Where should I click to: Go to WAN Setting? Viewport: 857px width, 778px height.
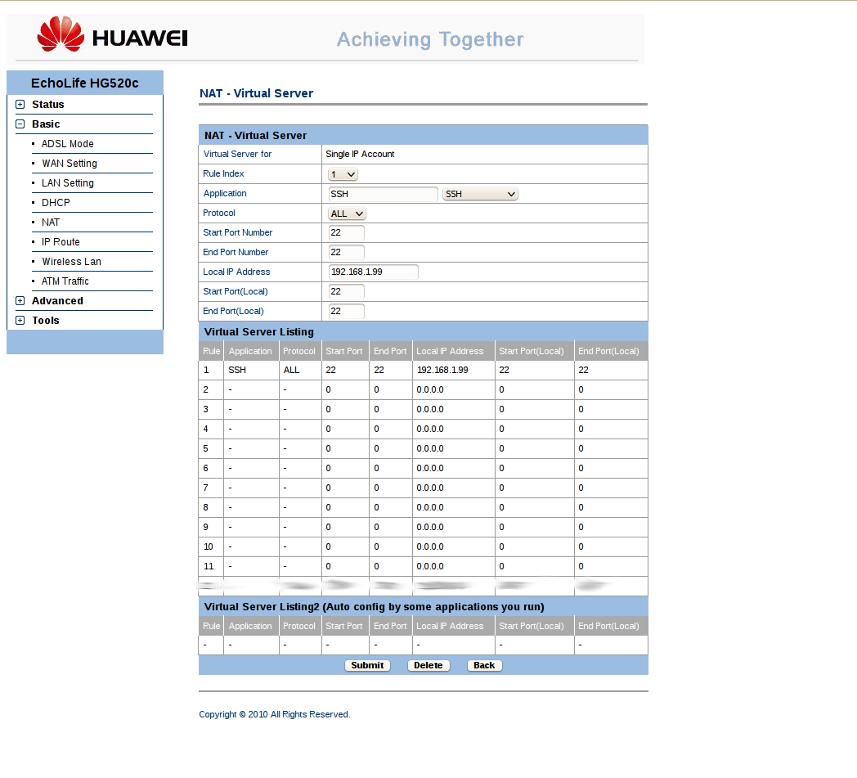pyautogui.click(x=70, y=164)
